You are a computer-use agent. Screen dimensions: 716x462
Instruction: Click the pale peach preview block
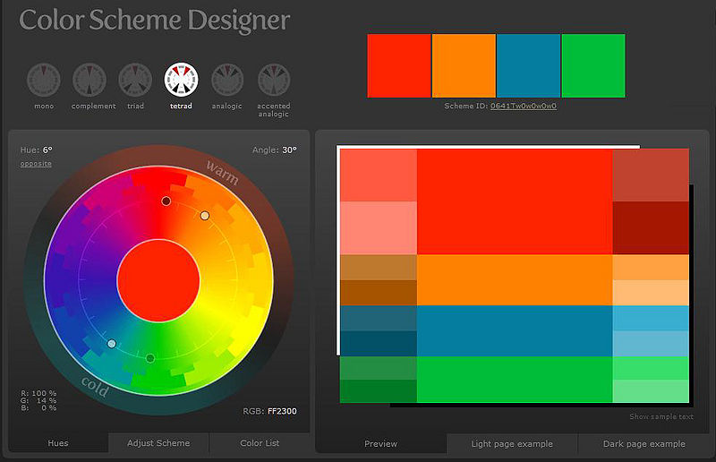pos(651,293)
